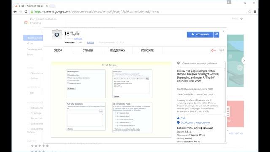The height and width of the screenshot is (152, 270).
Task: Open the Сайт link
Action: (184, 118)
